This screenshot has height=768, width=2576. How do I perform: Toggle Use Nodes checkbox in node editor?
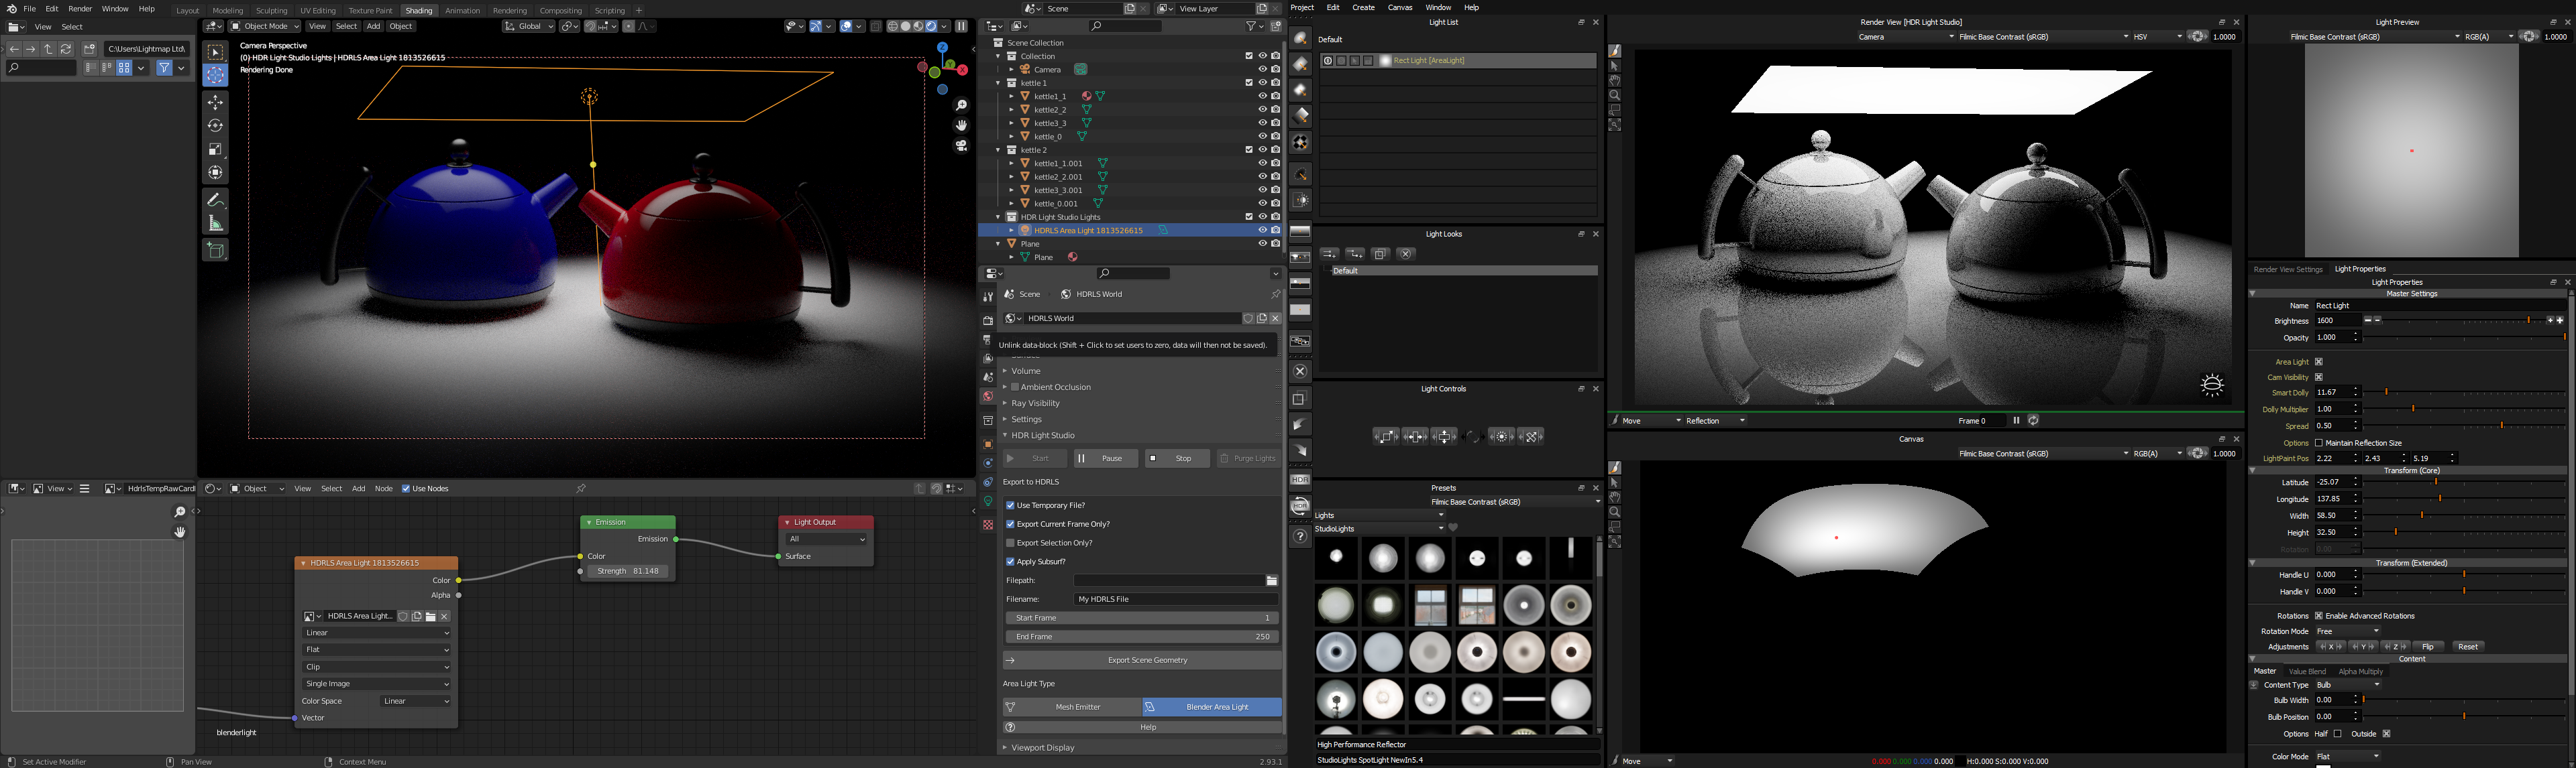point(406,489)
